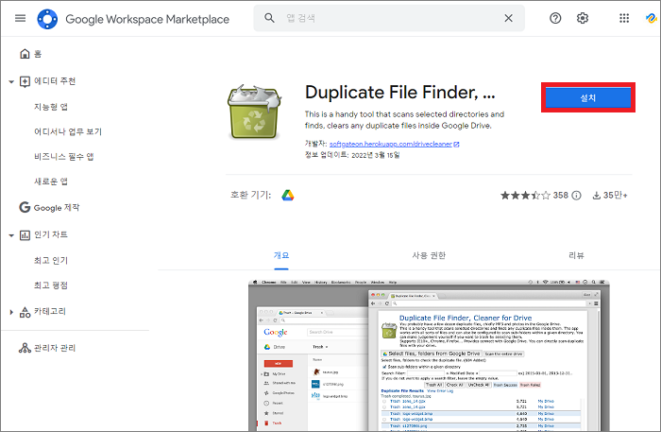Click the Duplicate File Finder trash icon
The width and height of the screenshot is (661, 432).
coord(254,112)
